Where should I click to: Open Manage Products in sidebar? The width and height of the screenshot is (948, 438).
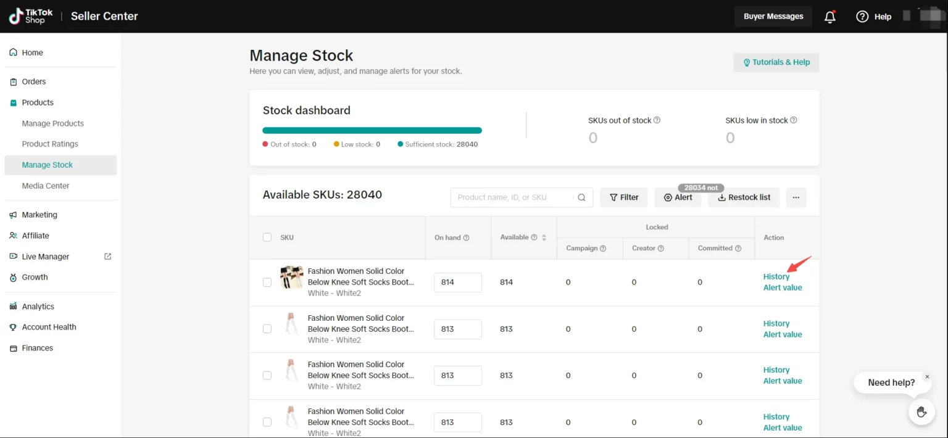[x=53, y=123]
